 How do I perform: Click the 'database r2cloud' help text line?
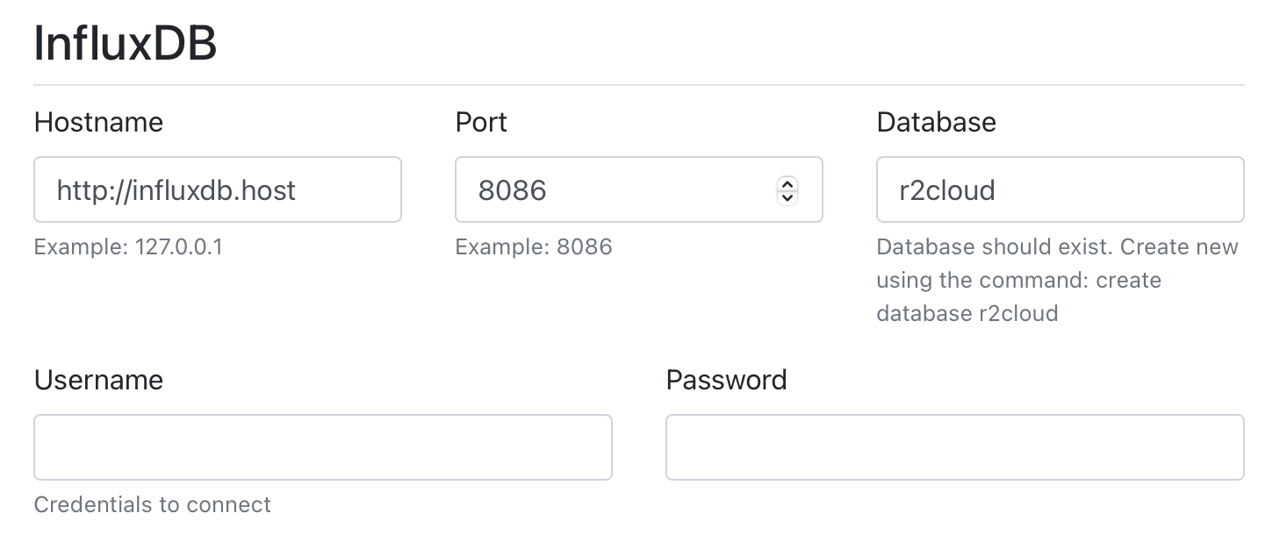coord(967,313)
